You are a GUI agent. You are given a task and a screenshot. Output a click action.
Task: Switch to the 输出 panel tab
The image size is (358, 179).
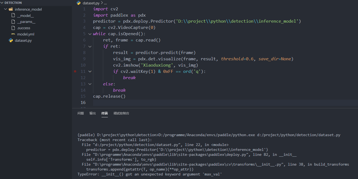tap(93, 113)
